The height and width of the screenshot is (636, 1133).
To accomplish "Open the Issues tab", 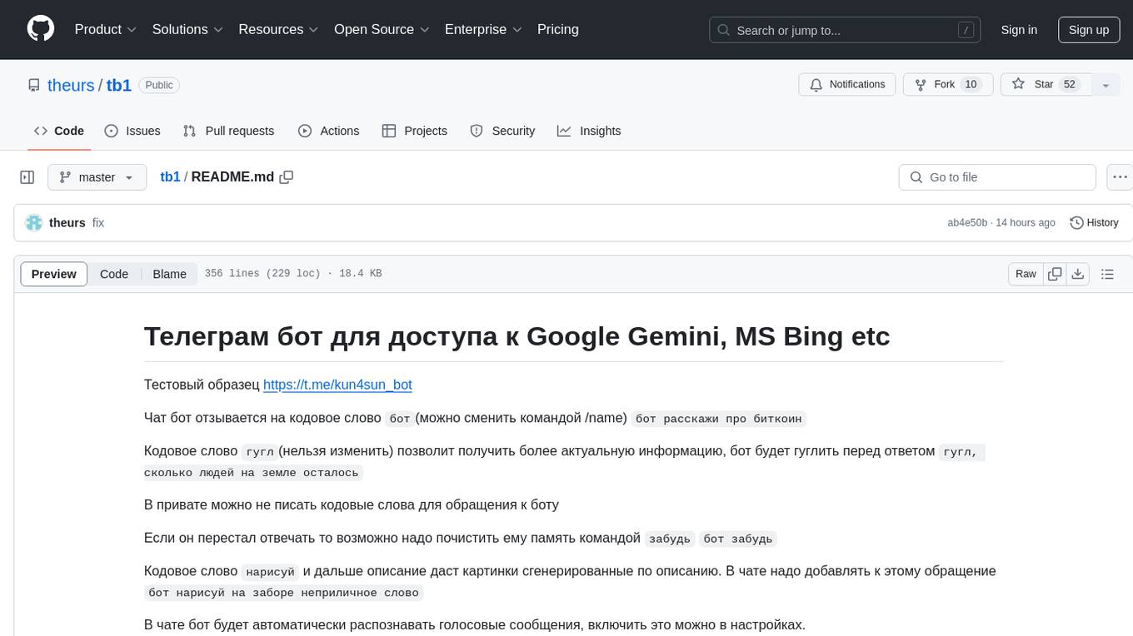I will (x=132, y=131).
